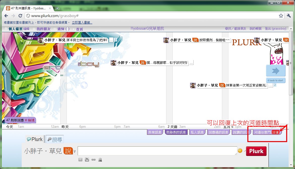Click avatar next to 士林夜市 plurk
The width and height of the screenshot is (295, 169).
[40, 40]
